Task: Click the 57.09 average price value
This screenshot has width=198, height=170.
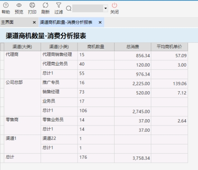Action: (x=170, y=56)
